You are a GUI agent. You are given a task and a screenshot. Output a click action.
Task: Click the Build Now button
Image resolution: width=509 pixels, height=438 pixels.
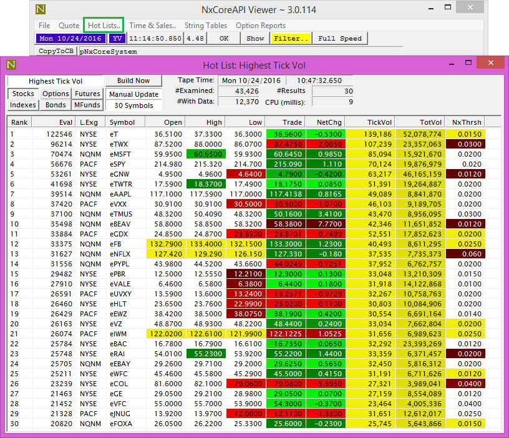[133, 80]
